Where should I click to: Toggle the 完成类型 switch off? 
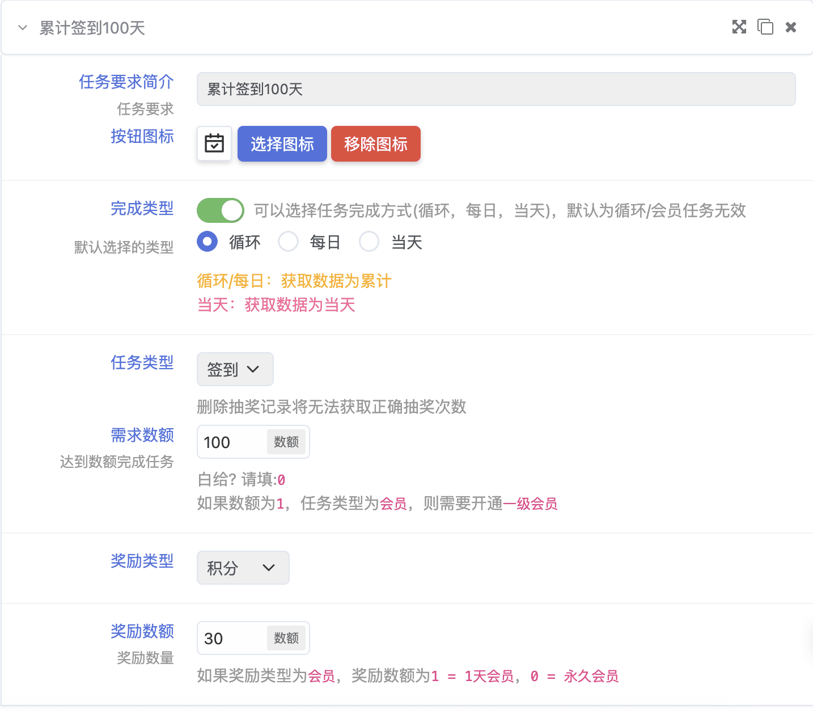(x=220, y=210)
